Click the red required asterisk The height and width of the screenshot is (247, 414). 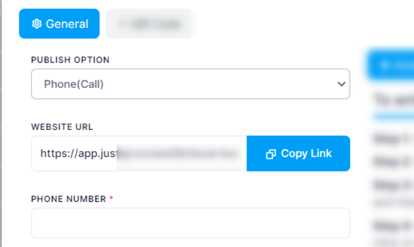point(111,199)
